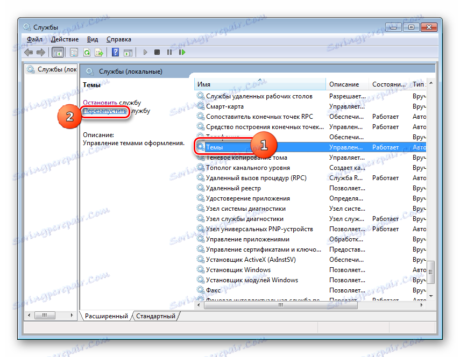Select Удаленный вызов процедур (RPC) service
Viewport: 460px width, 357px height.
pyautogui.click(x=310, y=178)
